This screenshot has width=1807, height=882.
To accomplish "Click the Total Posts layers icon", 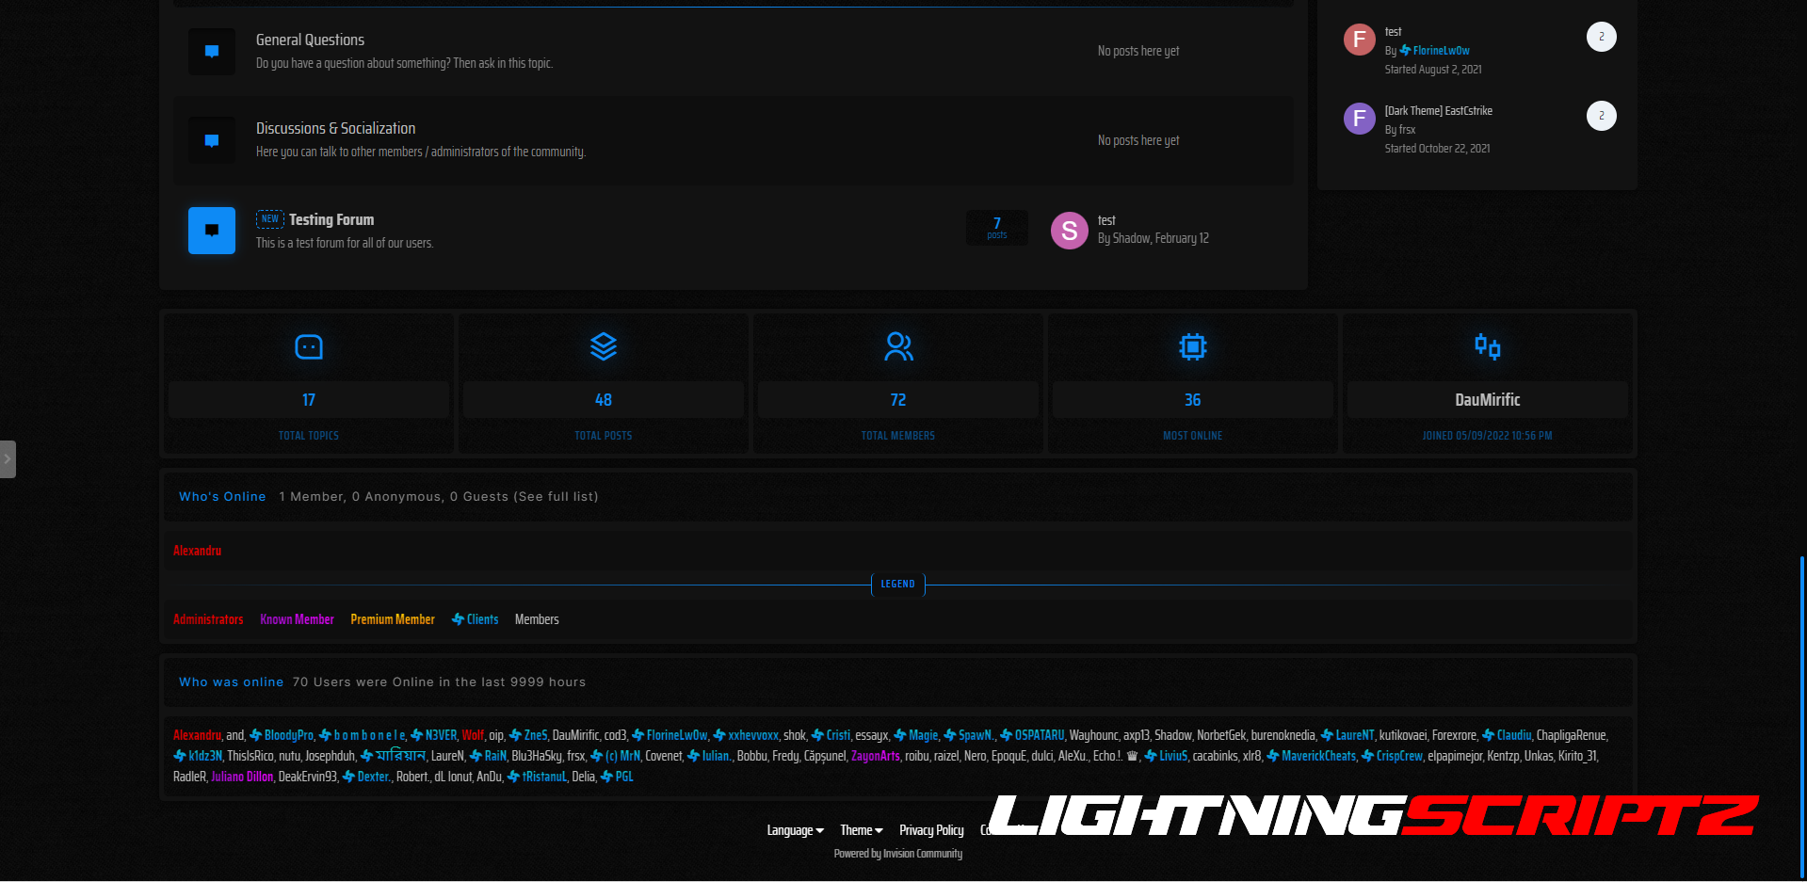I will 604,347.
